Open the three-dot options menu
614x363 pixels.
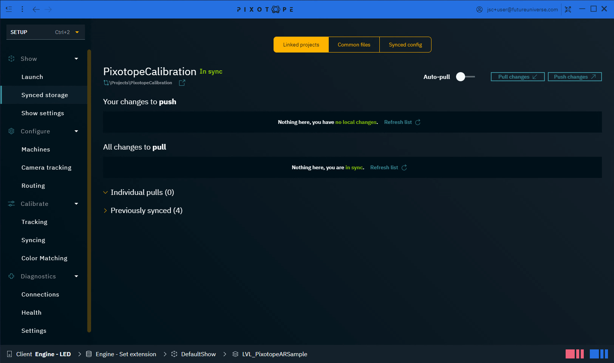[22, 9]
